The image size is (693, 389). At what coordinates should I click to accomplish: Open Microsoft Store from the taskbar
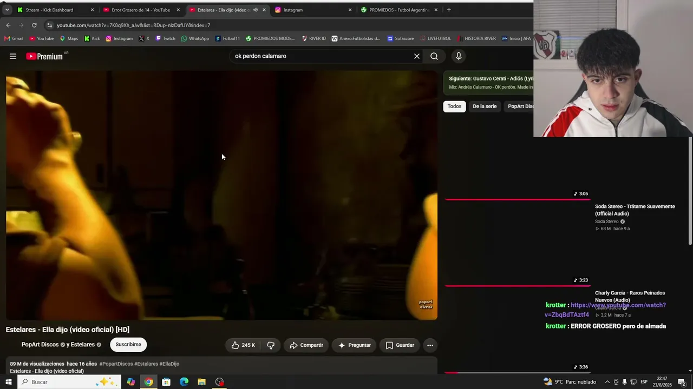[x=166, y=382]
